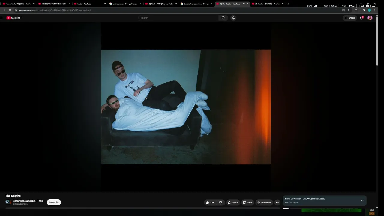The width and height of the screenshot is (384, 216).
Task: Click the Create button
Action: click(x=350, y=18)
